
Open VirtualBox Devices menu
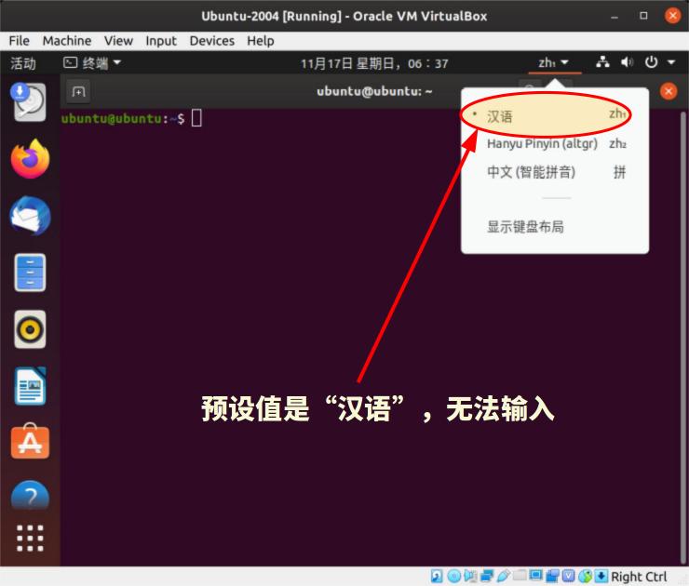(211, 41)
